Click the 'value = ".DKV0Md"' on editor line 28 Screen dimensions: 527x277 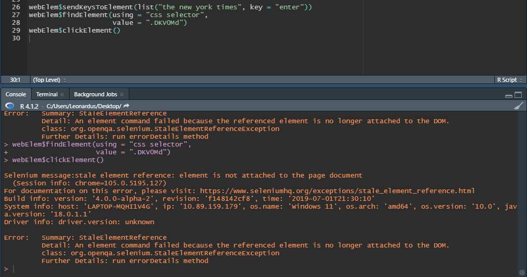150,22
